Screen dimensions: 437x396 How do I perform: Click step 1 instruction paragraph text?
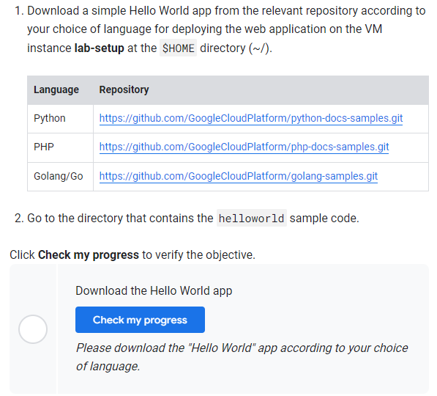(x=220, y=29)
